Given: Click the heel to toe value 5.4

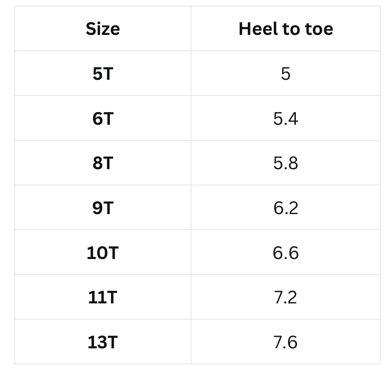Looking at the screenshot, I should coord(285,118).
